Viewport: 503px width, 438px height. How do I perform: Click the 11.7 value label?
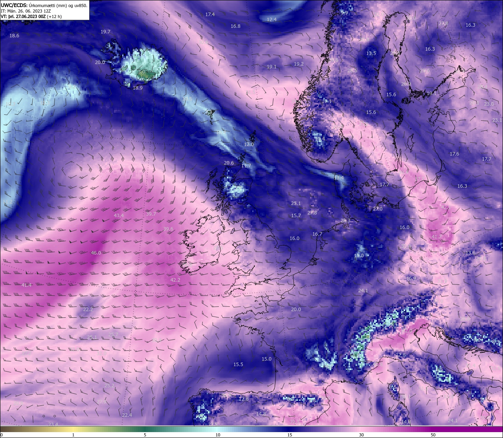coord(246,166)
